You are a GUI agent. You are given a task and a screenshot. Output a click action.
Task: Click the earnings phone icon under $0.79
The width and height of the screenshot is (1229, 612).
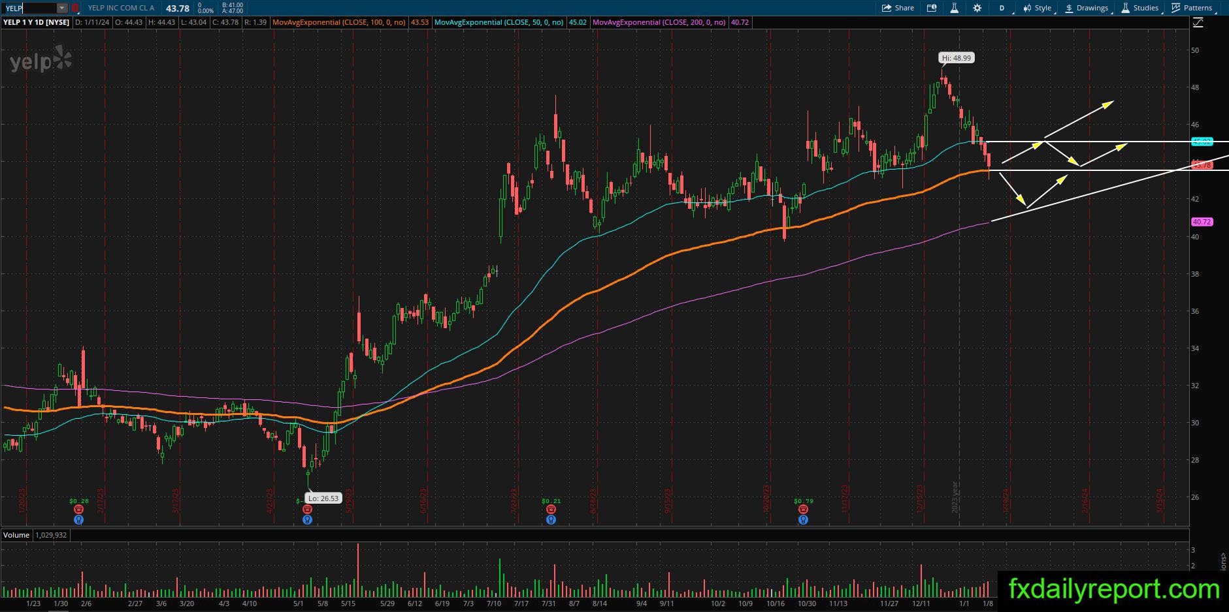coord(803,510)
